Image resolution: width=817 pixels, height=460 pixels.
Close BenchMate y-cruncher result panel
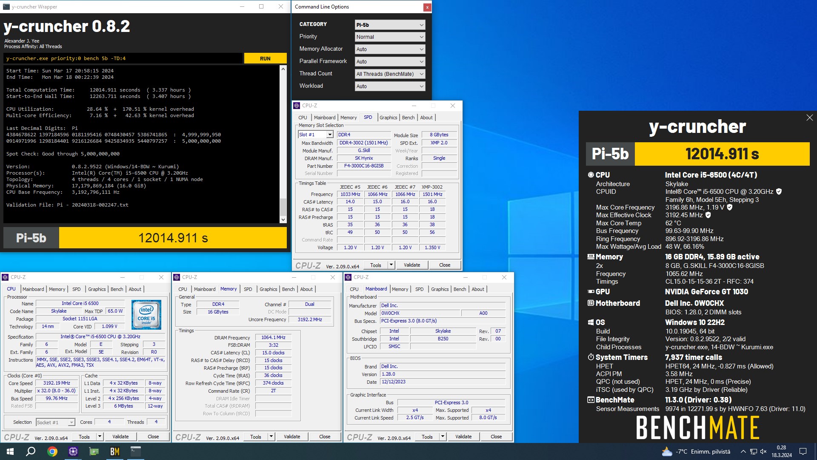click(809, 118)
